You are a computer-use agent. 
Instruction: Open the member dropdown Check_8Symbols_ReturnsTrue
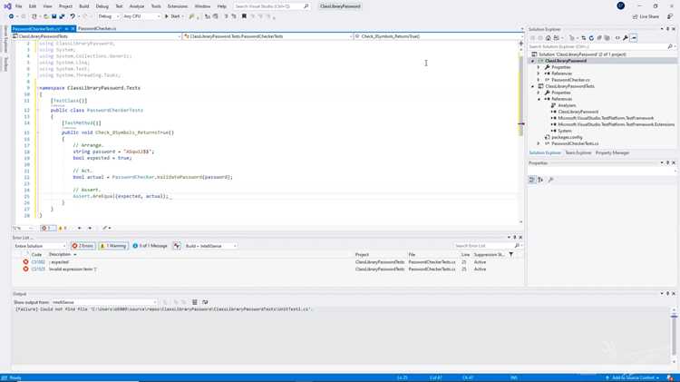coord(438,36)
